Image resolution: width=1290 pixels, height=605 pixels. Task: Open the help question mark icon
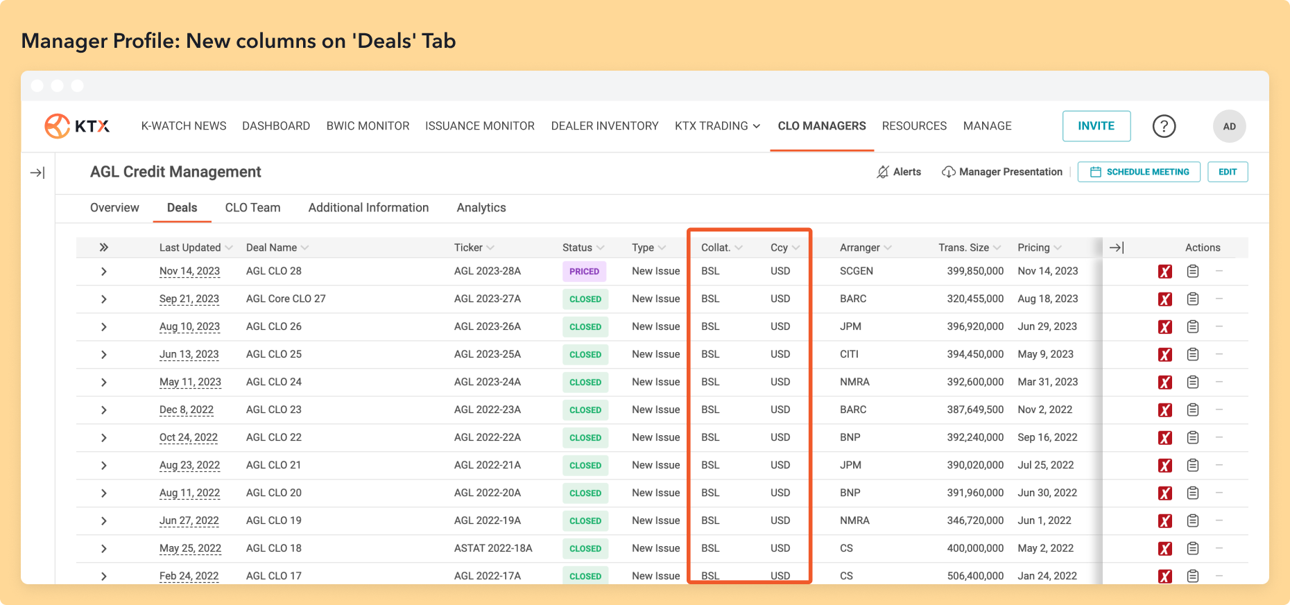1164,126
